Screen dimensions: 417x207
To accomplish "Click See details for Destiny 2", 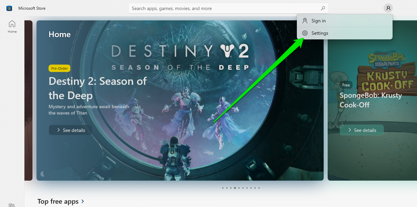I will pos(71,130).
